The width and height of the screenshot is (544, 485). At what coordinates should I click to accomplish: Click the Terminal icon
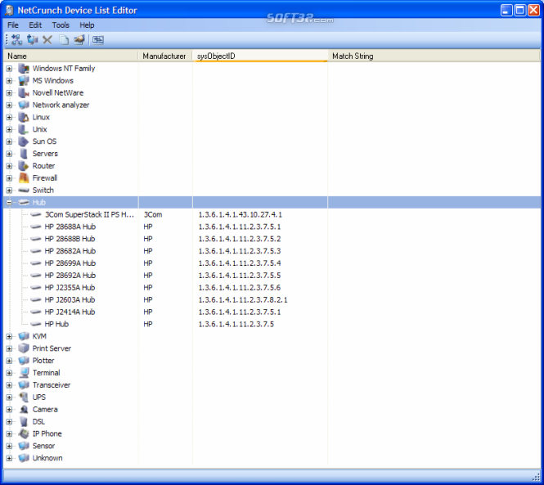(24, 373)
